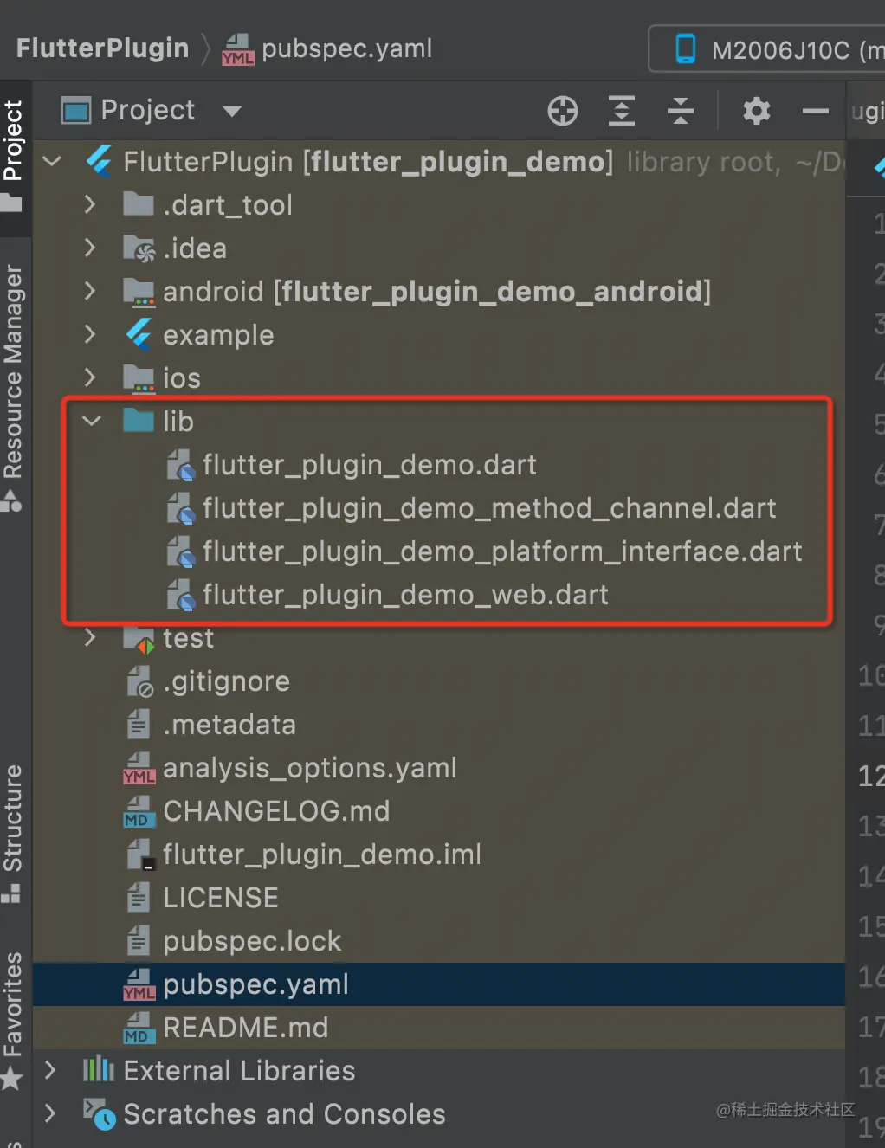This screenshot has height=1148, width=885.
Task: Click the flutter_plugin_demo.iml file icon
Action: (139, 855)
